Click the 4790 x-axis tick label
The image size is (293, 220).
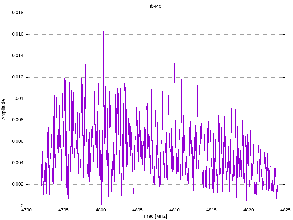[x=26, y=210]
